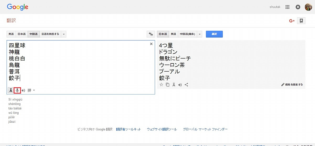Listen to the Chinese source text
The width and height of the screenshot is (315, 146).
(23, 90)
